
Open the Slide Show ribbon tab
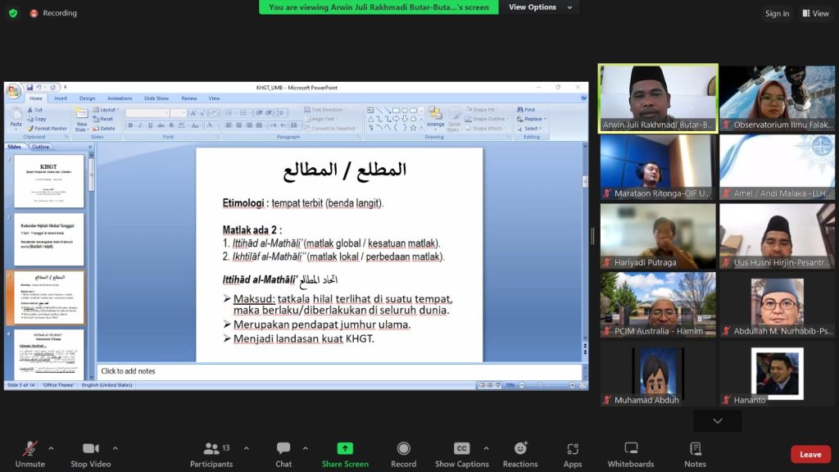click(x=156, y=98)
